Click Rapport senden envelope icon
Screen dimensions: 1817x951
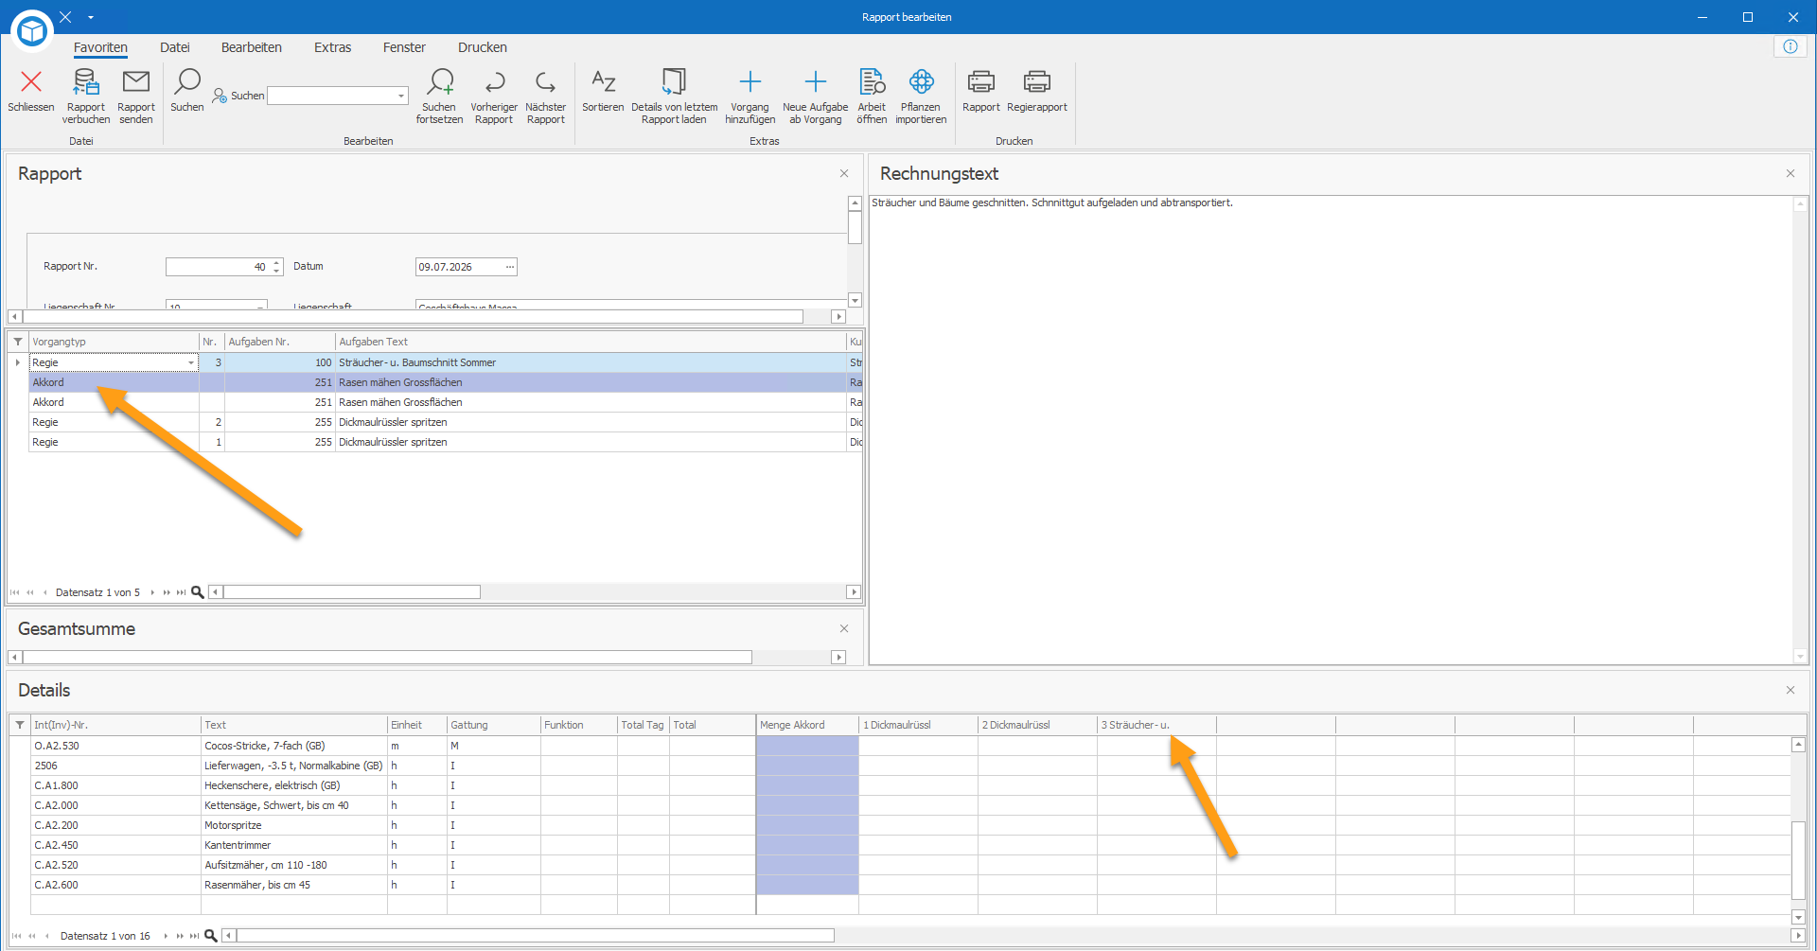136,82
